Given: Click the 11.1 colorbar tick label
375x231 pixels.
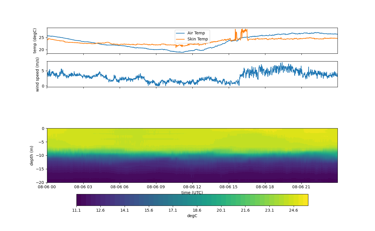Looking at the screenshot, I should click(x=76, y=210).
